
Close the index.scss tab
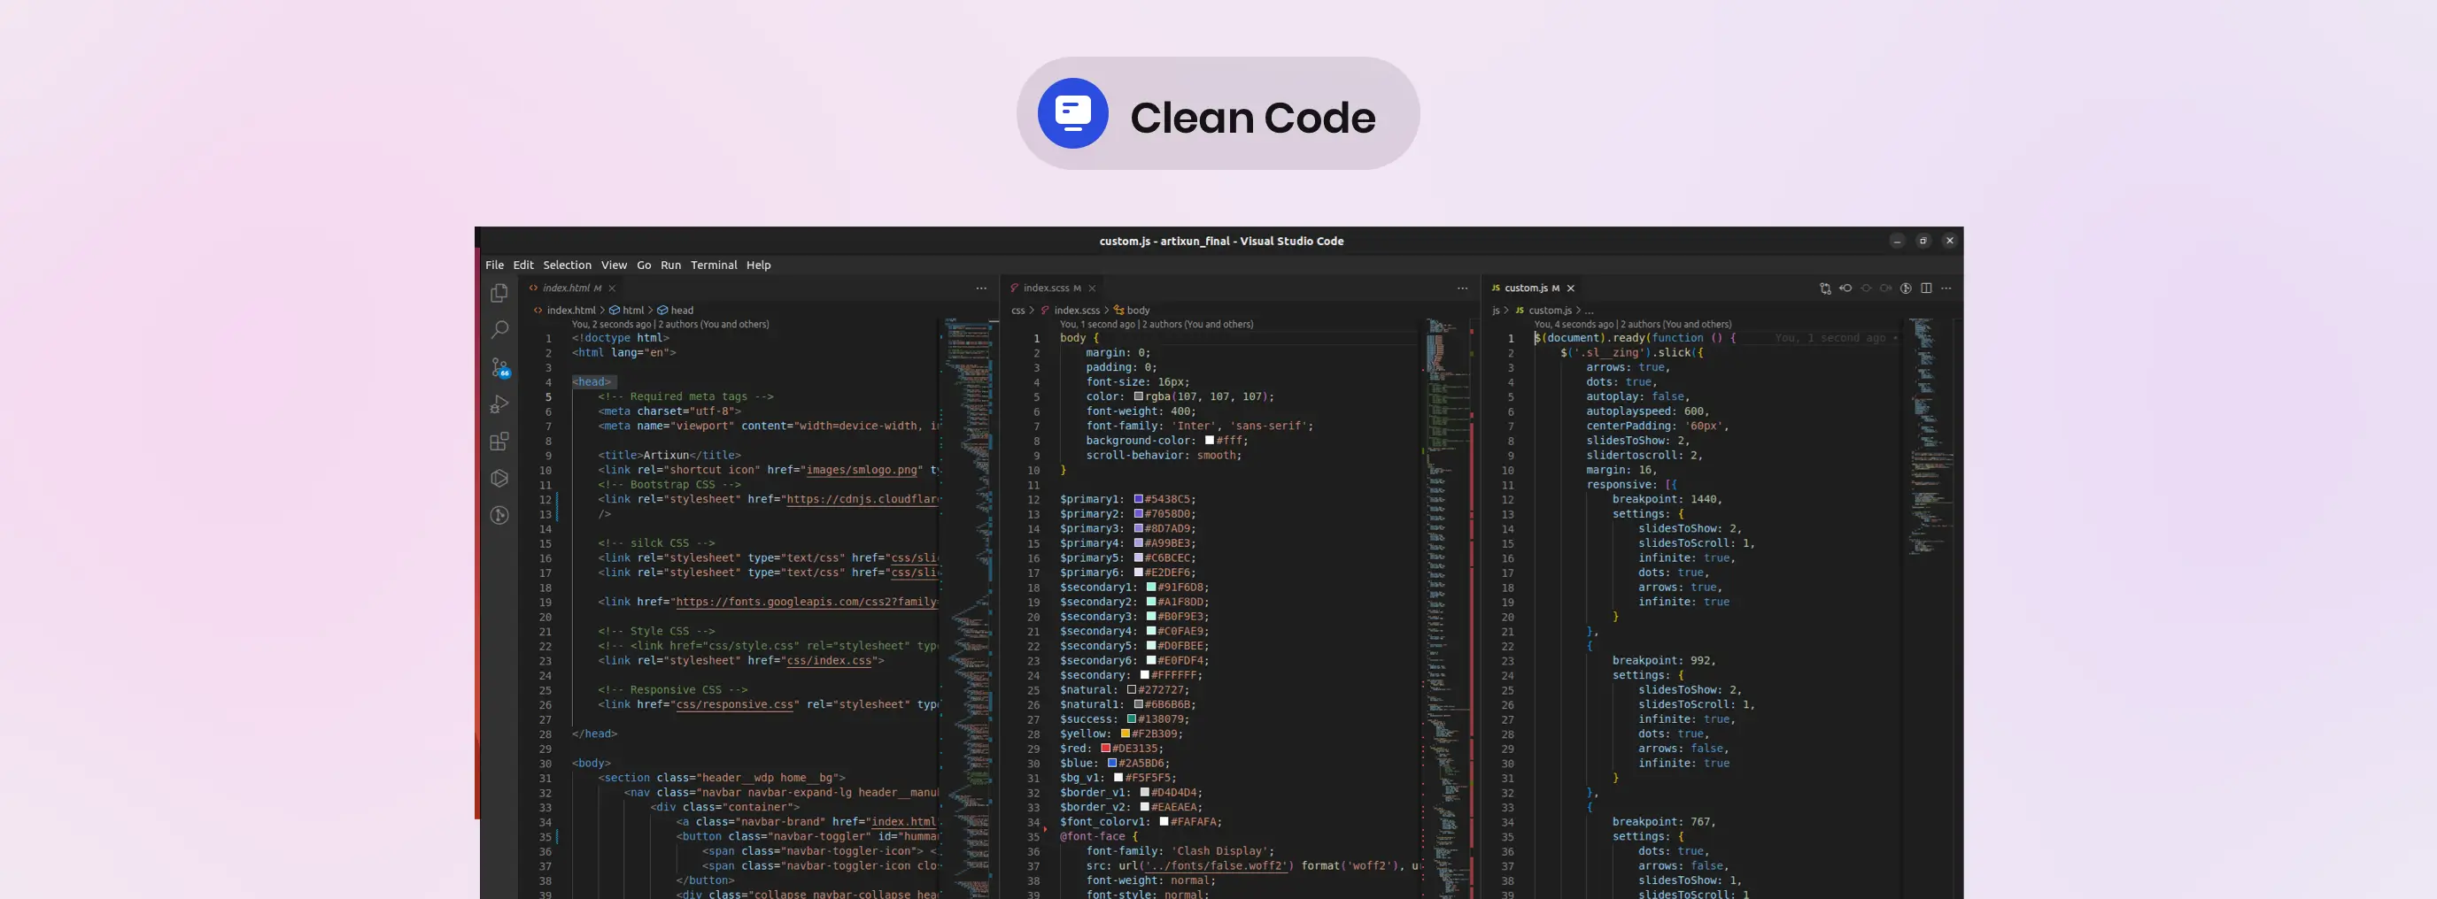coord(1092,288)
